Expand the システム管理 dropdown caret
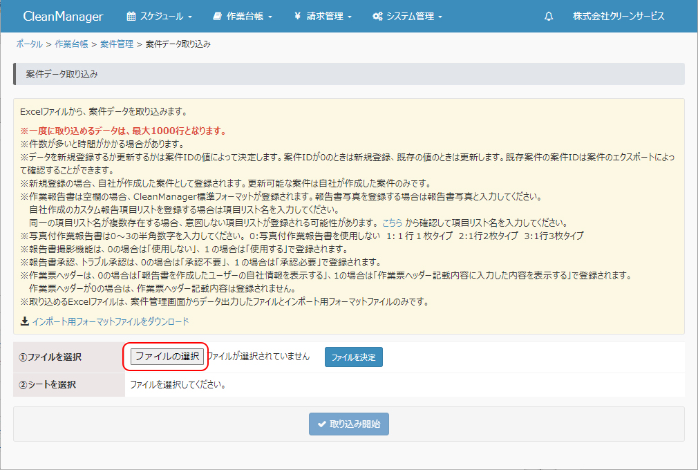 tap(440, 17)
